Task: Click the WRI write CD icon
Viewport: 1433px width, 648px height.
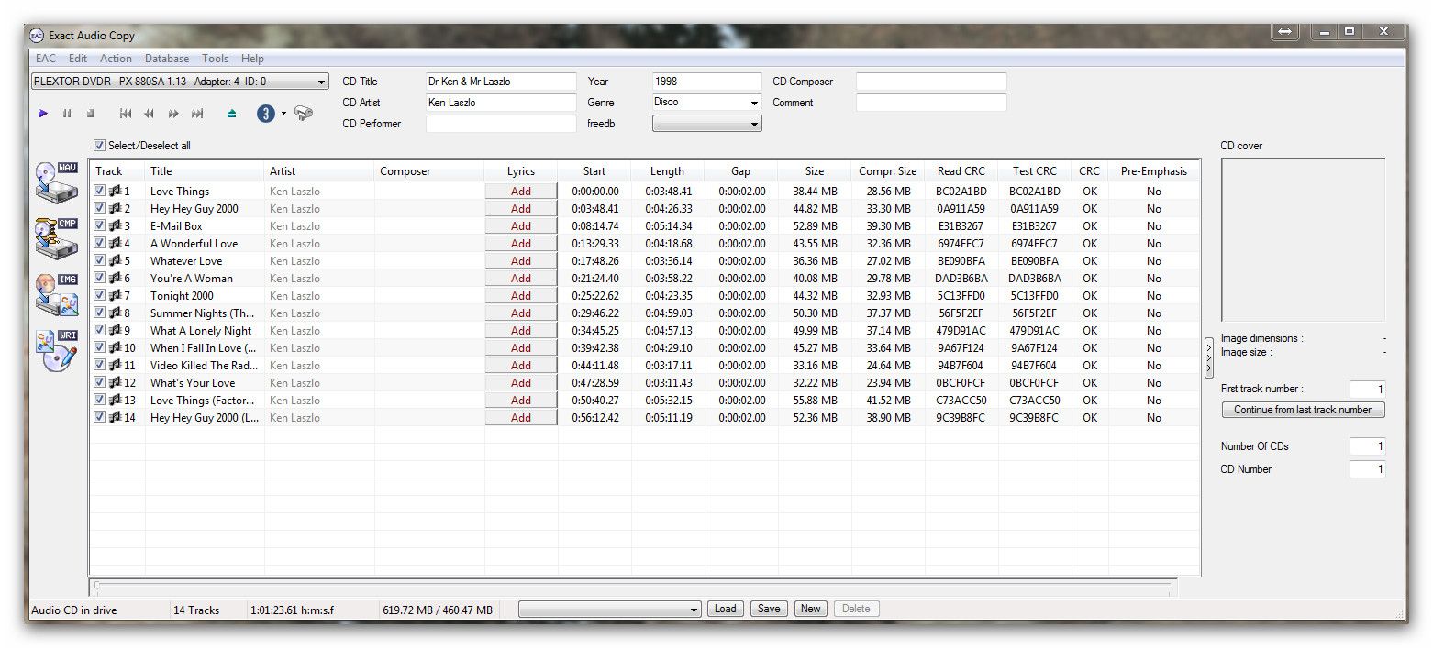Action: coord(57,350)
